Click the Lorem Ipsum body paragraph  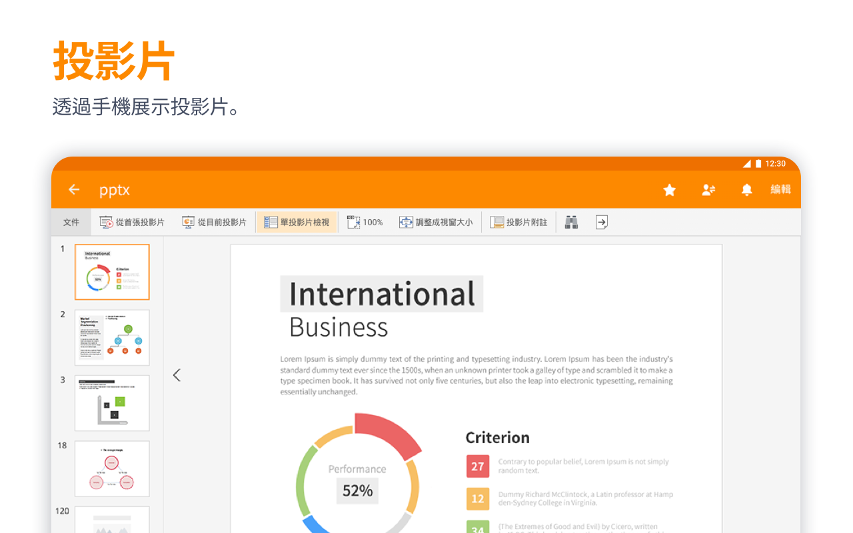coord(476,375)
